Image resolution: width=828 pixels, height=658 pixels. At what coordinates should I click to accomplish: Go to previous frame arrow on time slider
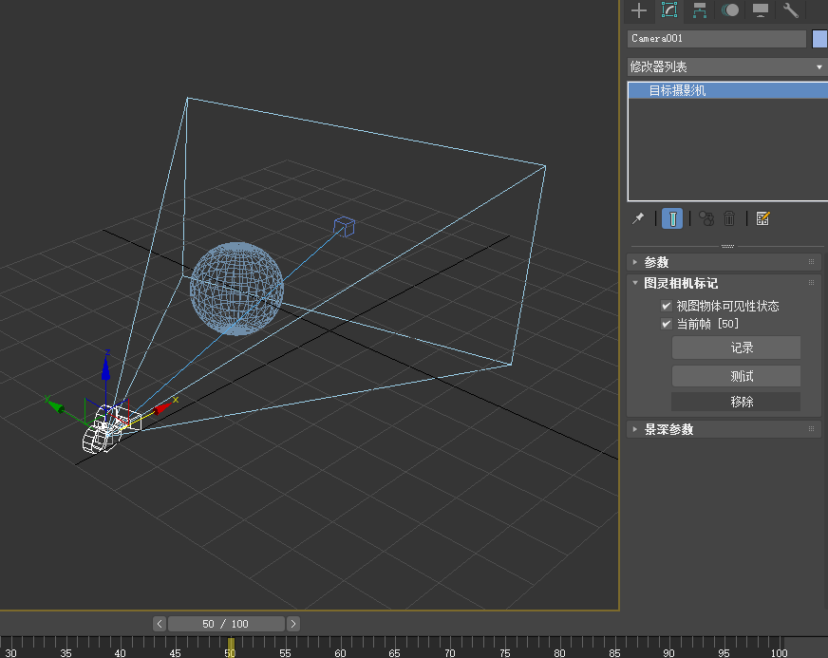tap(160, 624)
